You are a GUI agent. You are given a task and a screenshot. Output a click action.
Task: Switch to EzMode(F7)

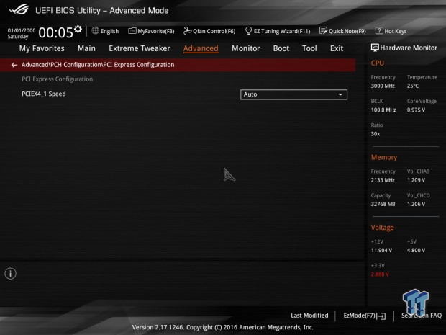point(365,316)
